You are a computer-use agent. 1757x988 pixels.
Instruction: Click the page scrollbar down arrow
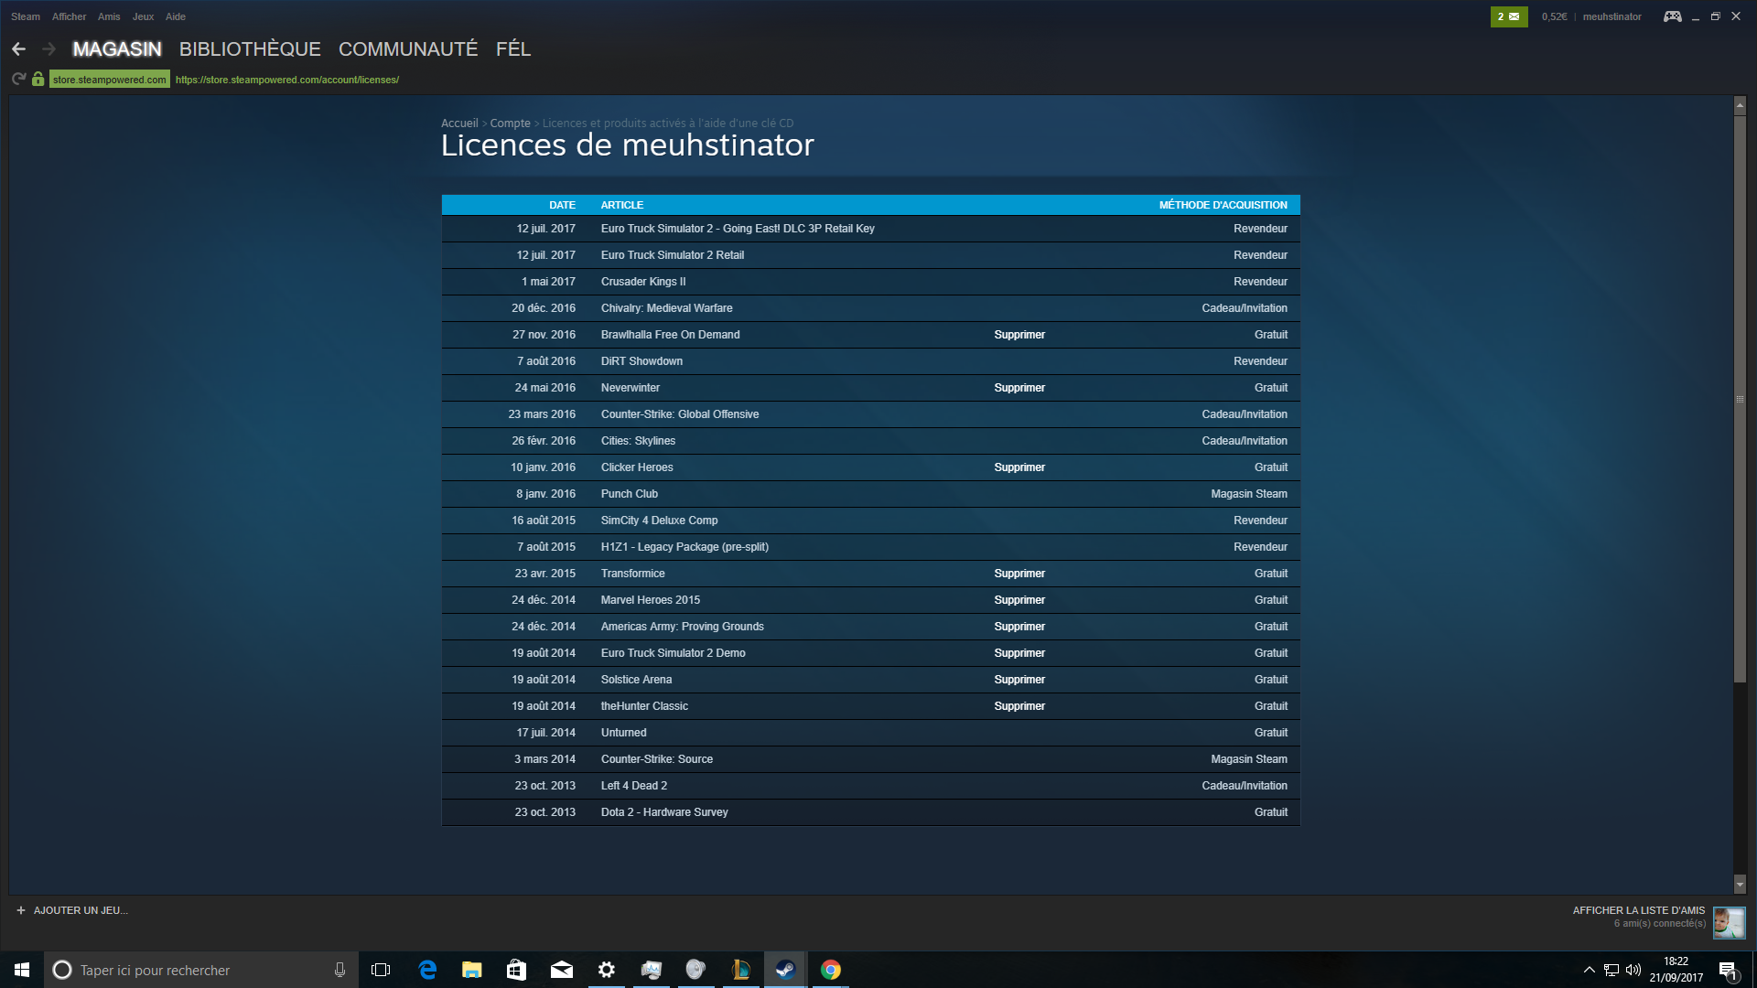(1740, 885)
